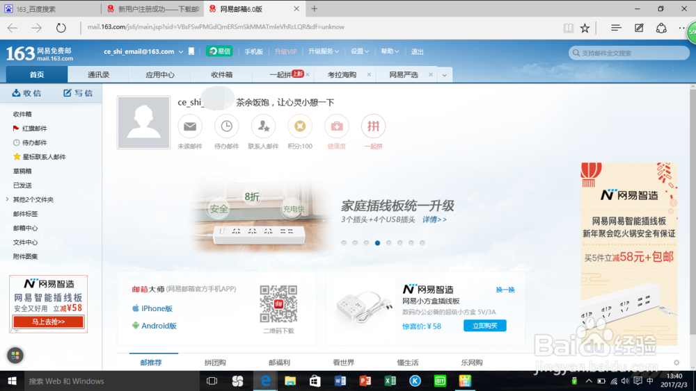Open the browser hub icon
The width and height of the screenshot is (696, 391).
point(616,28)
